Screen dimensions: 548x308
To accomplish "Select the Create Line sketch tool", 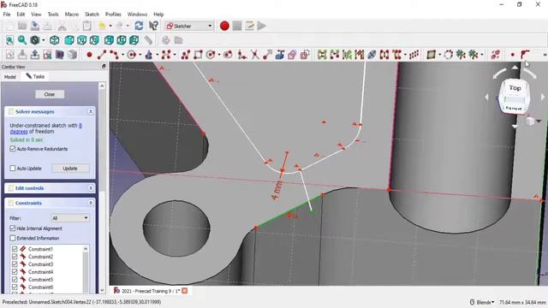I will point(102,55).
